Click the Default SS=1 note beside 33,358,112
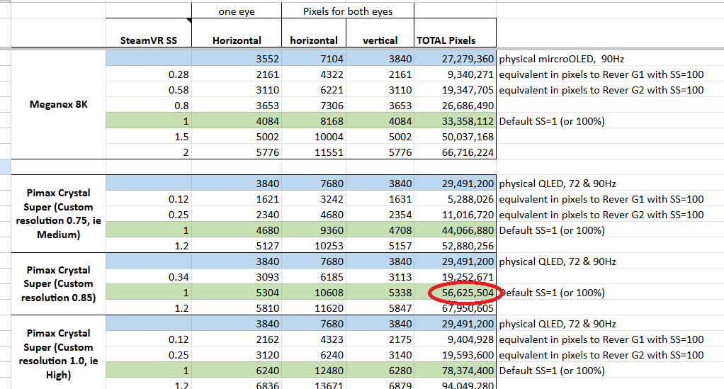Viewport: 724px width, 389px height. (552, 121)
